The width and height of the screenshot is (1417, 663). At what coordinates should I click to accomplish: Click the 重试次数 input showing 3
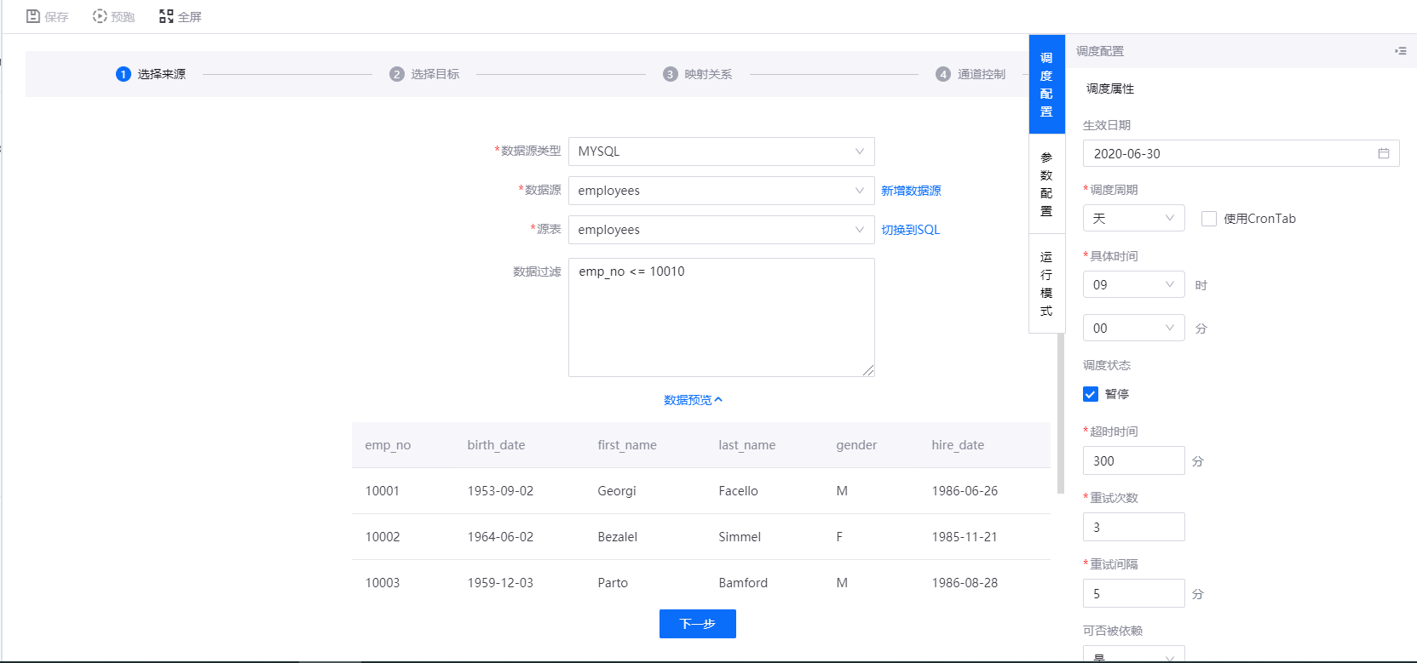click(x=1133, y=527)
